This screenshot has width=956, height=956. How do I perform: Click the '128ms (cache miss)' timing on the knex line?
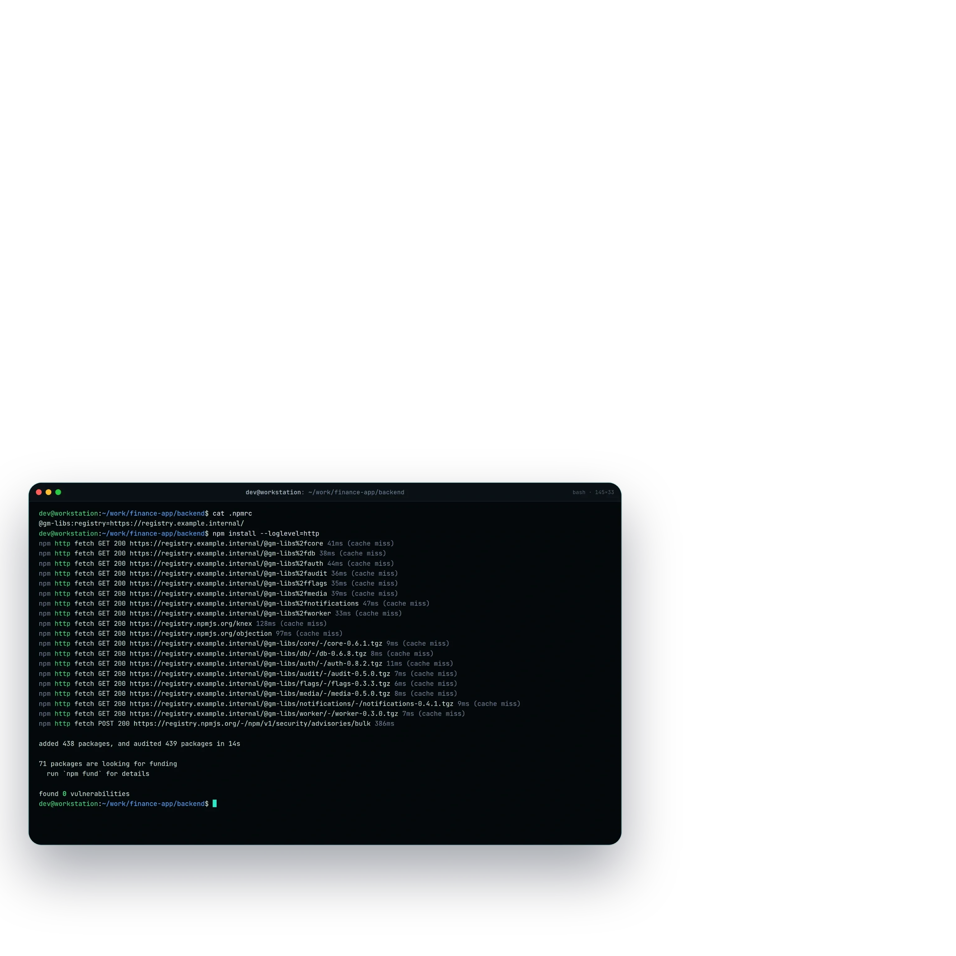(292, 624)
